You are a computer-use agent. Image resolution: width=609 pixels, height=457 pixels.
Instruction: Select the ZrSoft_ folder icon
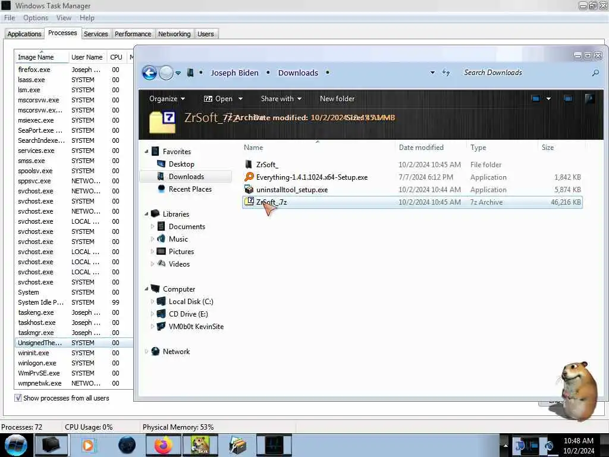pos(249,164)
